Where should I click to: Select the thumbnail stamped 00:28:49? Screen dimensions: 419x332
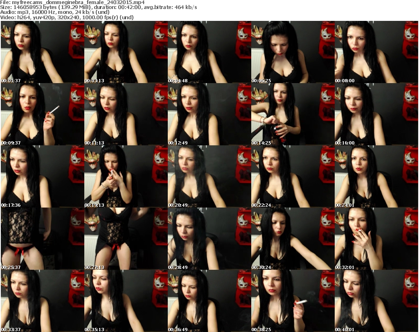tap(209, 239)
